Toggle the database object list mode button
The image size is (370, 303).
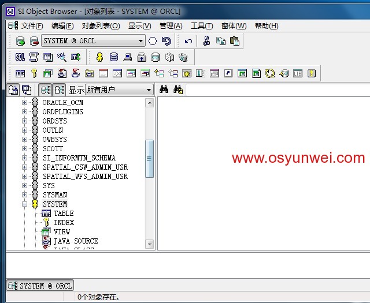(x=45, y=90)
